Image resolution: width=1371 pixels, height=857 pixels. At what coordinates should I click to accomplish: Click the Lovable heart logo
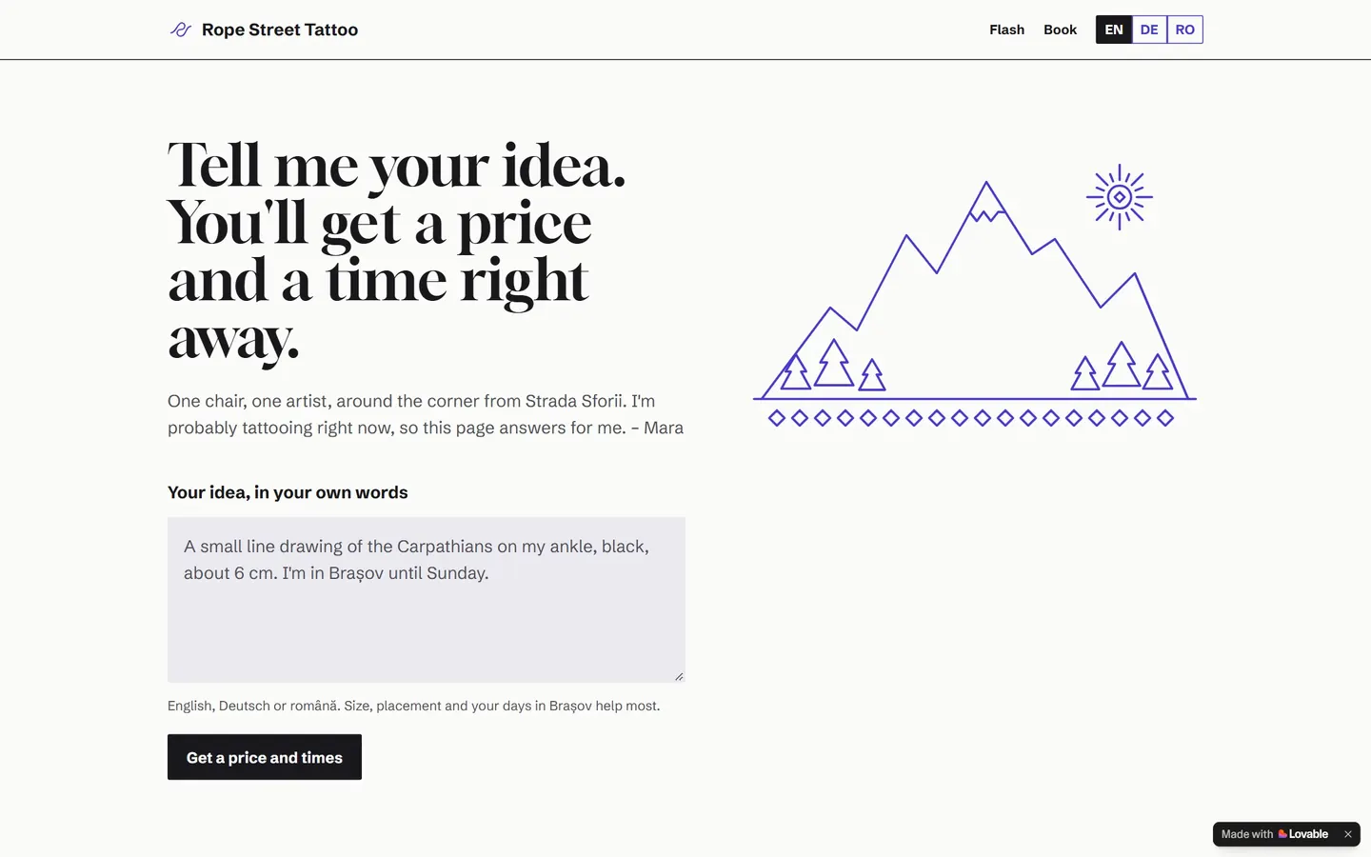click(x=1282, y=834)
